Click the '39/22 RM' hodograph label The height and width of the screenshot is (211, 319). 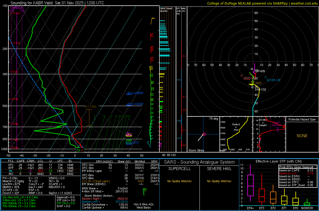tap(250, 78)
